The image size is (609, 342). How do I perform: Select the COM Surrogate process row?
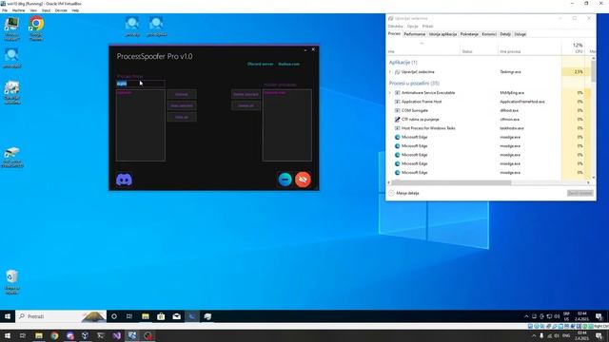pyautogui.click(x=489, y=110)
